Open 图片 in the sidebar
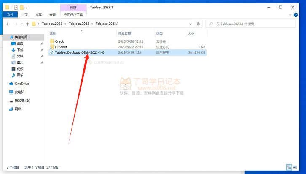The image size is (306, 174). coord(20,63)
